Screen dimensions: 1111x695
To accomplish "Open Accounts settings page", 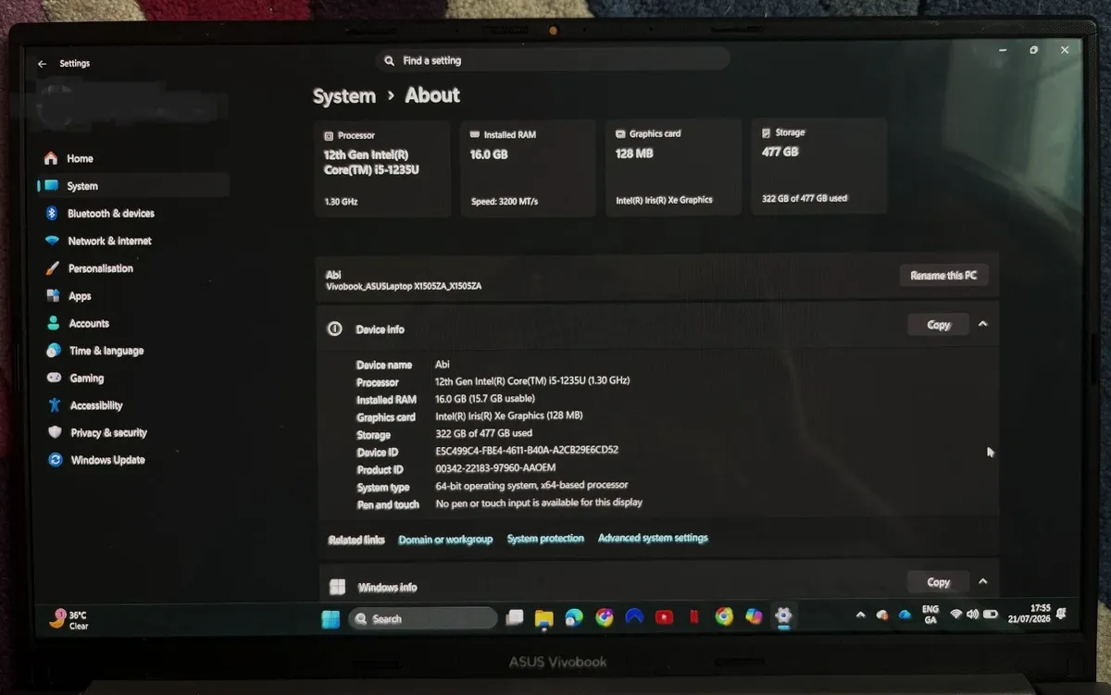I will (x=133, y=323).
